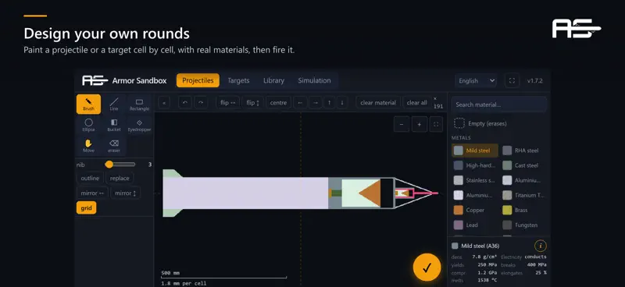Click the undo arrow button
This screenshot has height=287, width=625.
(x=184, y=103)
